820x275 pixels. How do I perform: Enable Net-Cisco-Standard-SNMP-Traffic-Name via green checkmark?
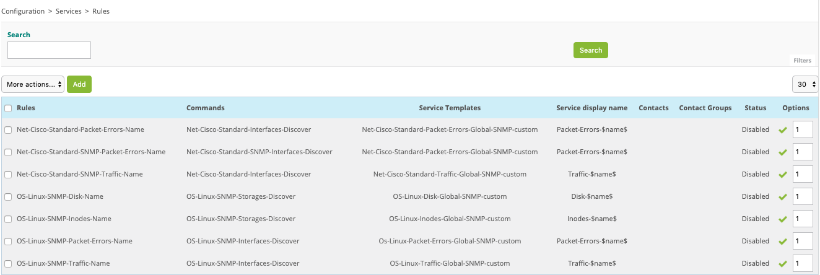coord(783,175)
